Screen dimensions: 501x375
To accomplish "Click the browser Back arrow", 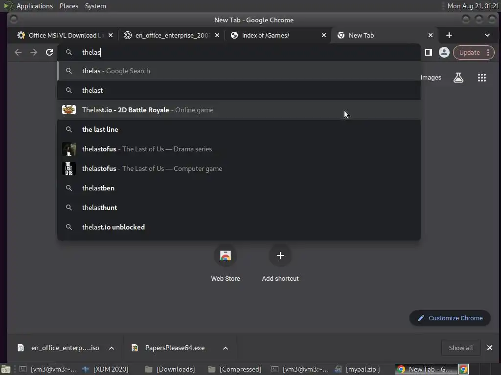I will [x=18, y=52].
